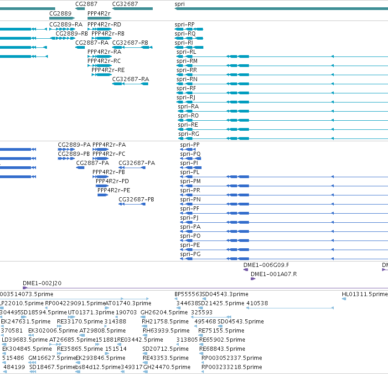Click protein label PPP4R2r-PA

pos(109,145)
